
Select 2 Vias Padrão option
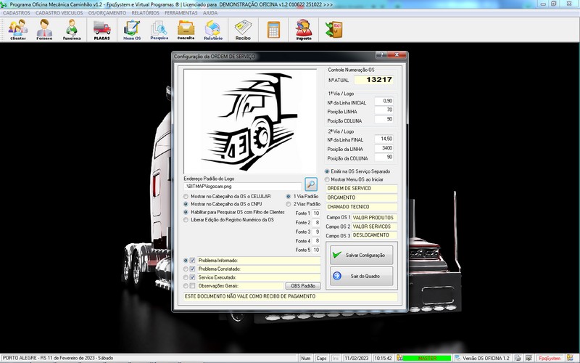289,204
